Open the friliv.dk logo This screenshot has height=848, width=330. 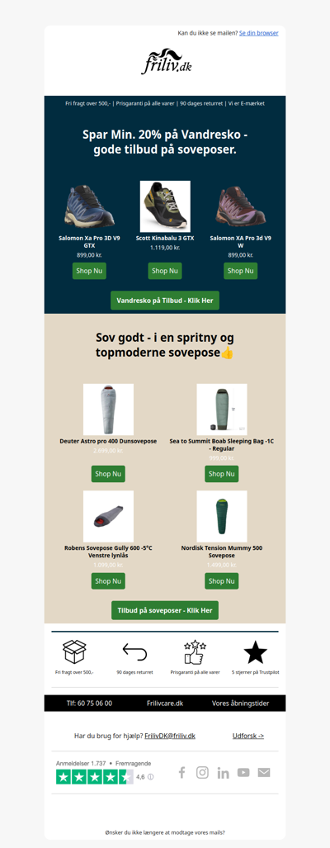[167, 62]
